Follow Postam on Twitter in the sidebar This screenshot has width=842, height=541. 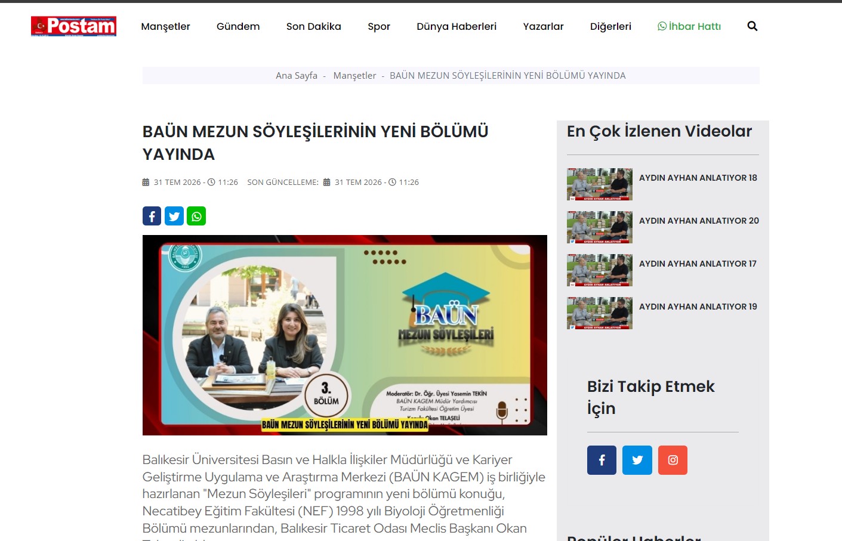point(637,460)
